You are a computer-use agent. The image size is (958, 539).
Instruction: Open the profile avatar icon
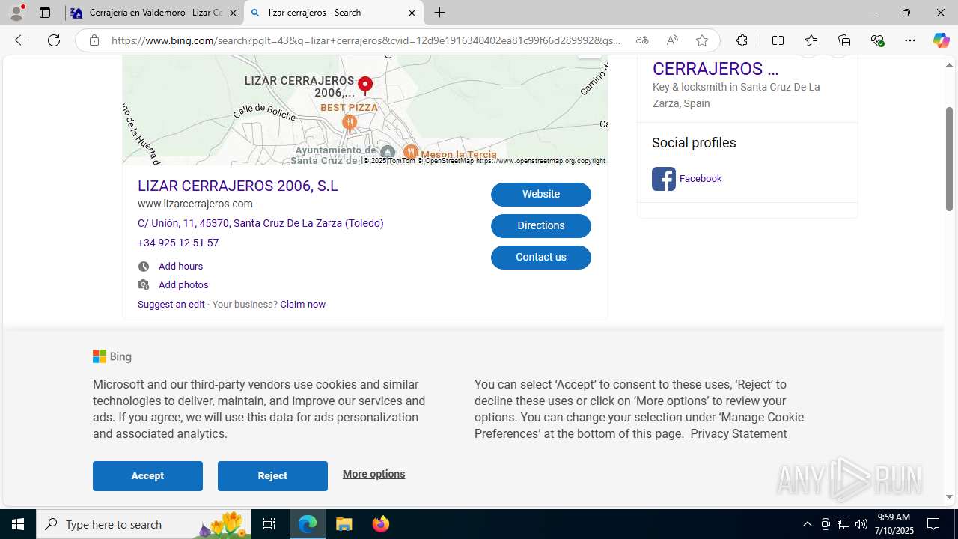click(x=16, y=13)
